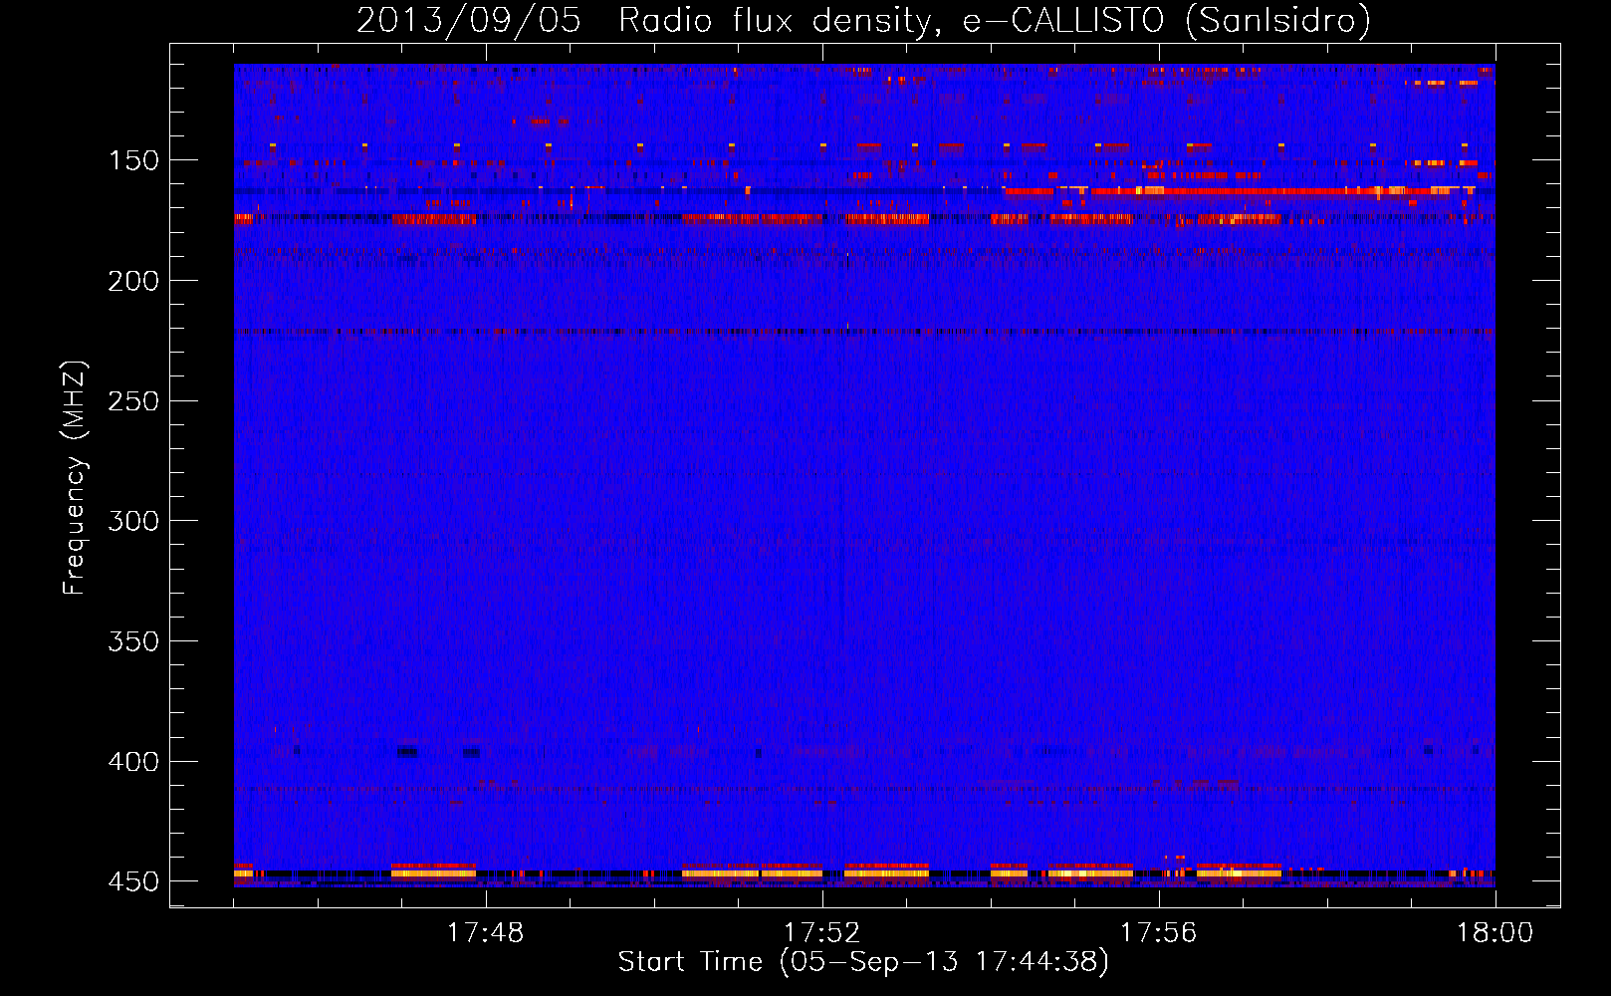Select the 200 frequency tick label
This screenshot has height=996, width=1611.
click(133, 281)
